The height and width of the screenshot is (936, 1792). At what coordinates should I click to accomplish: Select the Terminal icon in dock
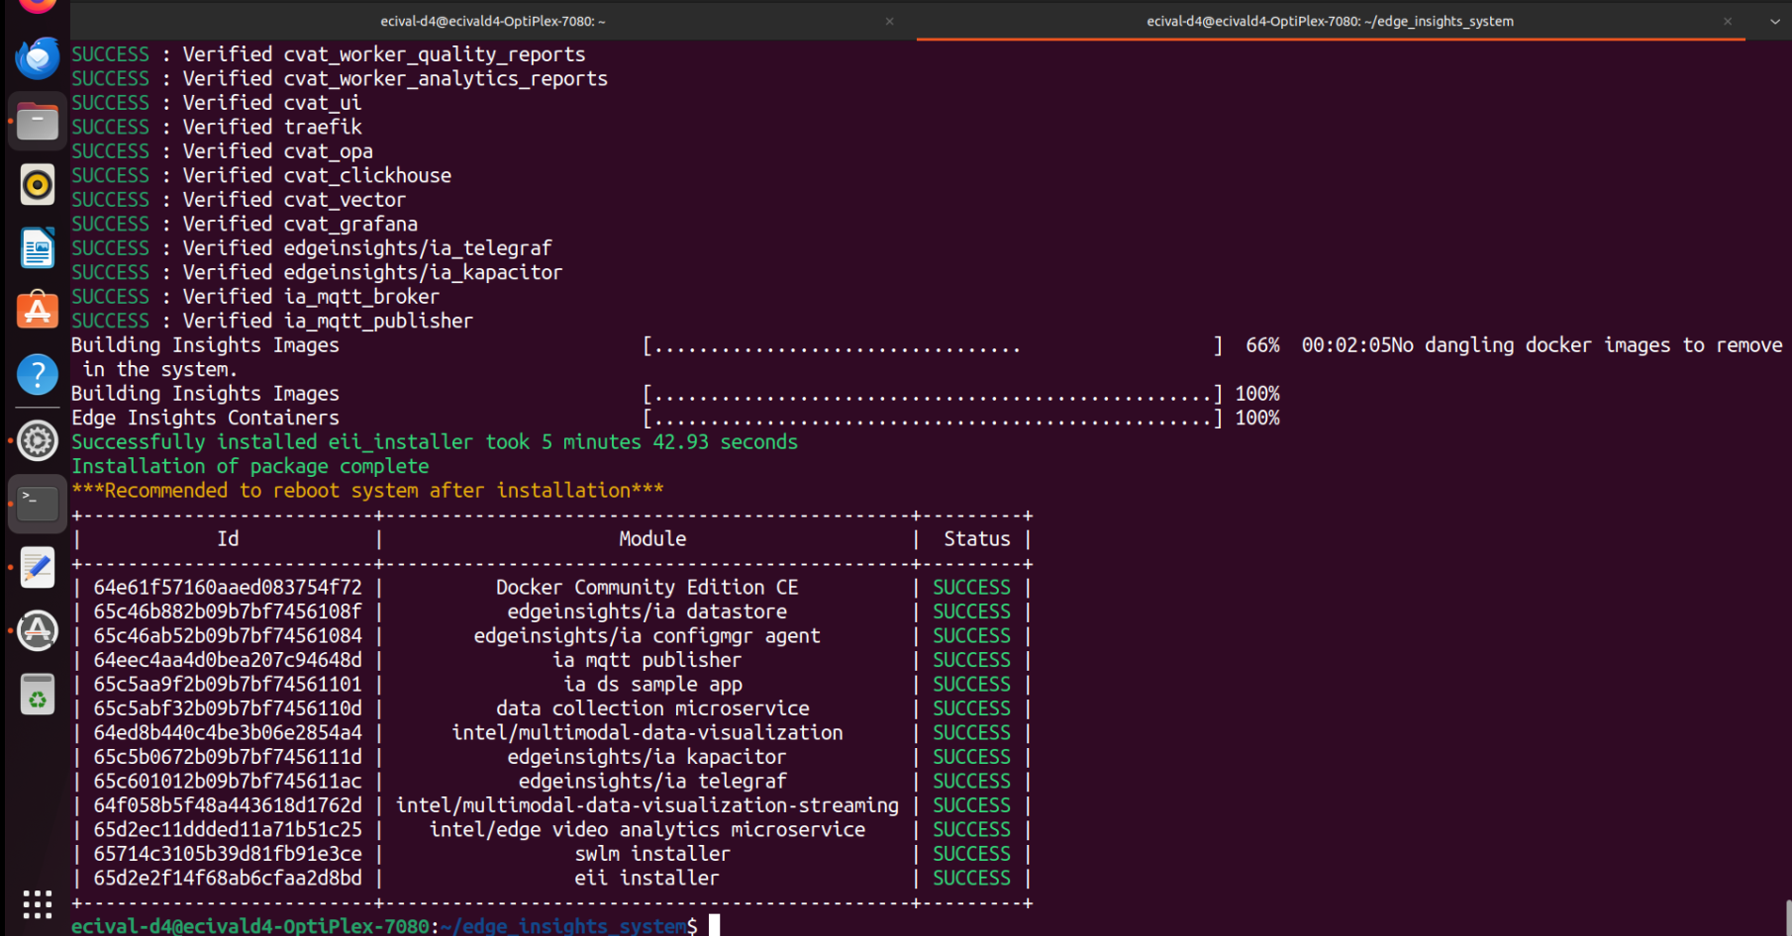pos(38,504)
